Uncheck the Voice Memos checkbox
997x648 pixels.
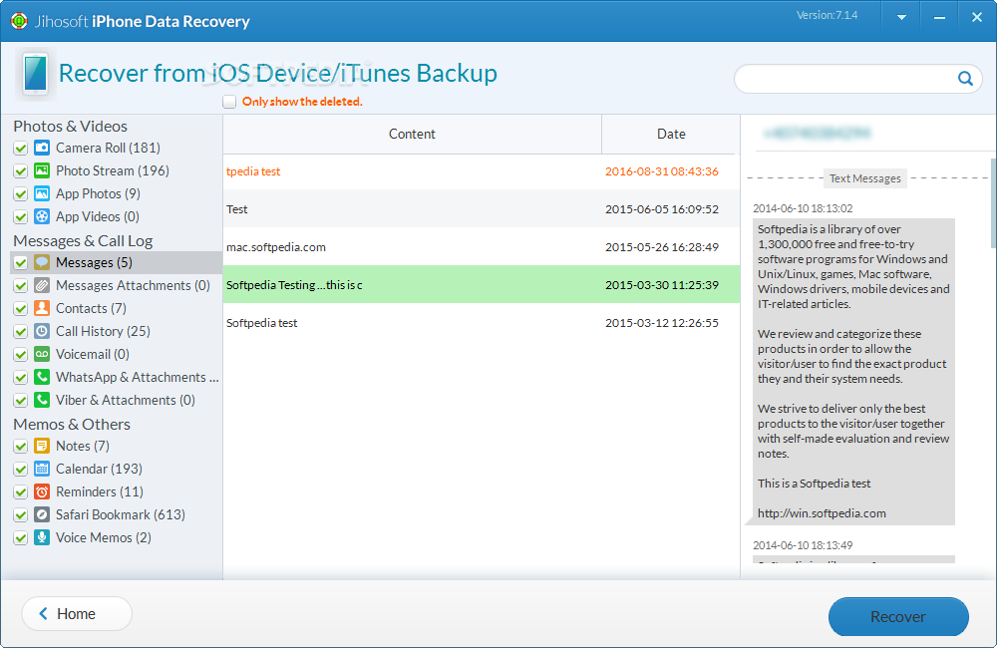[x=20, y=538]
